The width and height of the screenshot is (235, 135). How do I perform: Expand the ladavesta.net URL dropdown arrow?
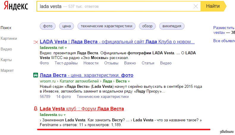point(66,48)
